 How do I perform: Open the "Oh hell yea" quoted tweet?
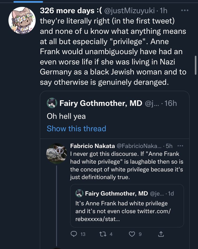pos(66,116)
